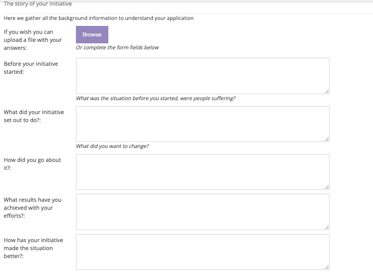
Task: Click the hint 'What did you want to change?'
Action: 112,146
